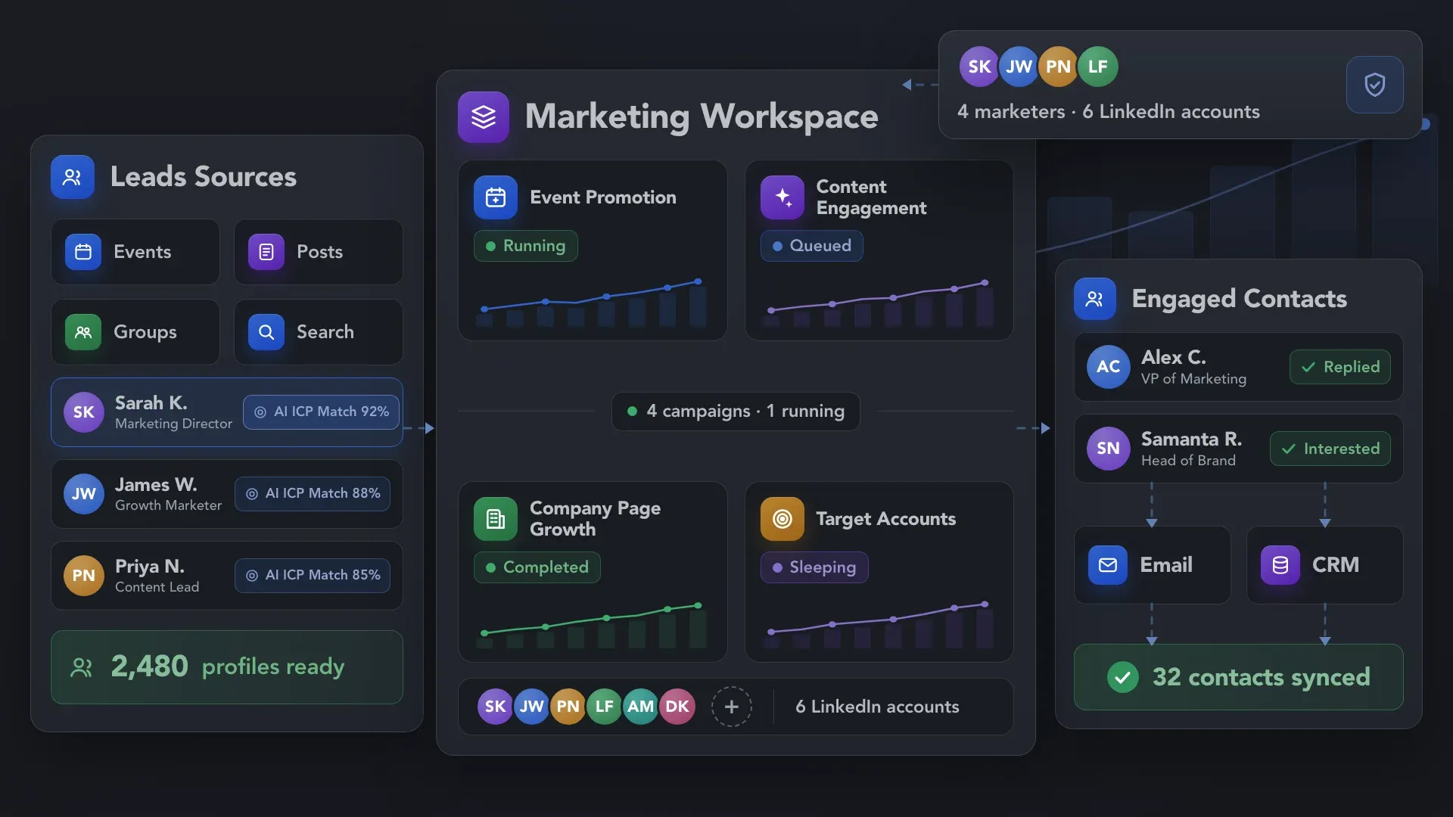Add a LinkedIn account with plus button
Screen dimensions: 1453x817
[x=732, y=707]
